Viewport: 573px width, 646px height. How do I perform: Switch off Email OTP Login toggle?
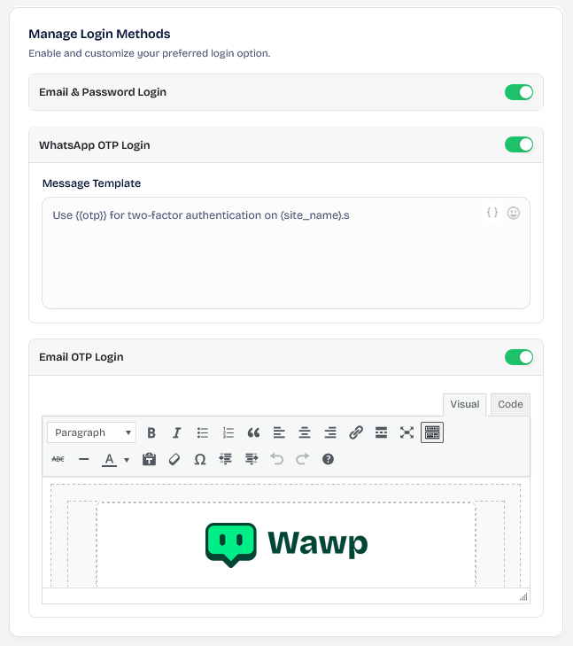[x=519, y=357]
